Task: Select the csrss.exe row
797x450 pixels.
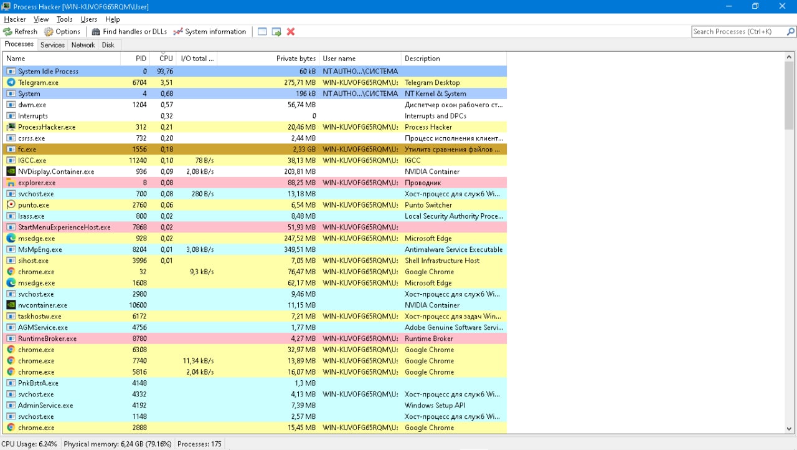Action: [x=255, y=138]
